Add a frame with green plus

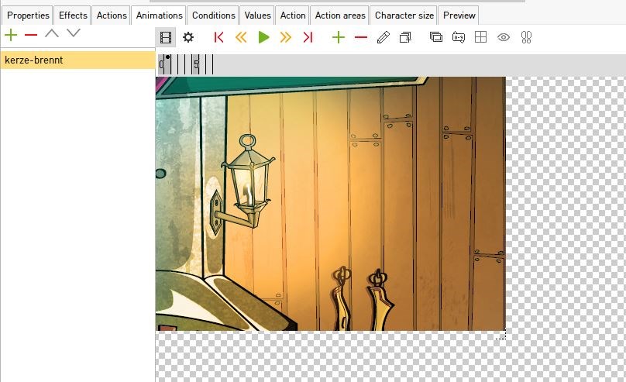point(338,37)
